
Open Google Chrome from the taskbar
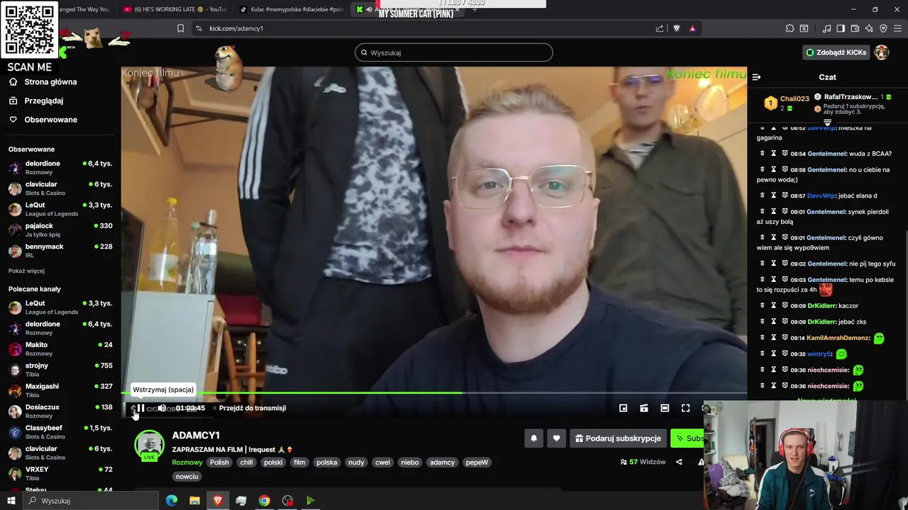pos(264,501)
